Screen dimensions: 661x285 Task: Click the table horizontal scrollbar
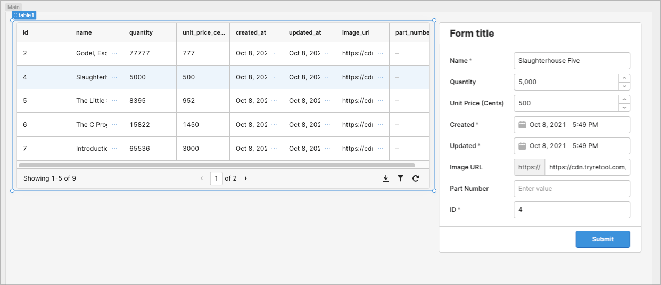(x=217, y=165)
